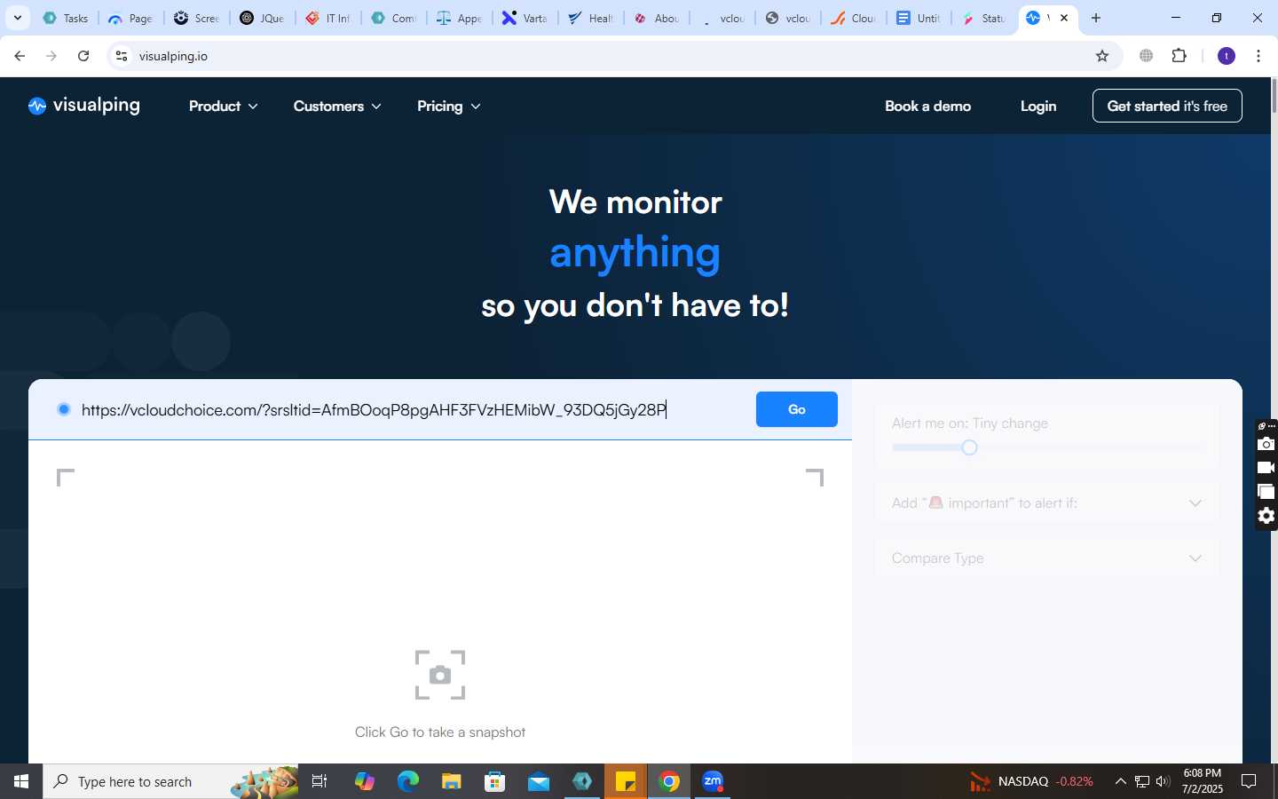Open the Windows Start menu

(21, 781)
